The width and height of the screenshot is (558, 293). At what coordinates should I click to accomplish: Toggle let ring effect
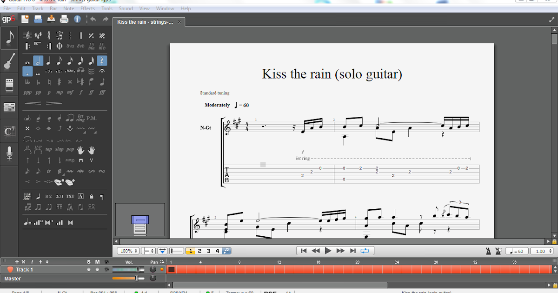(81, 118)
